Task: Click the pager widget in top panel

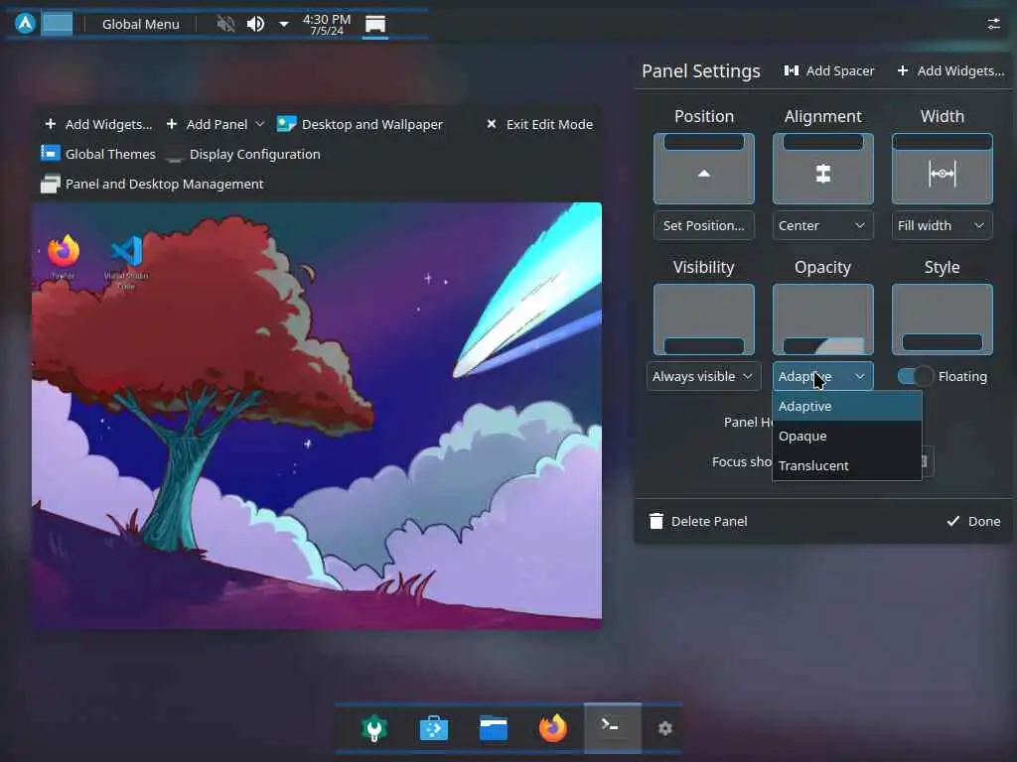Action: 58,24
